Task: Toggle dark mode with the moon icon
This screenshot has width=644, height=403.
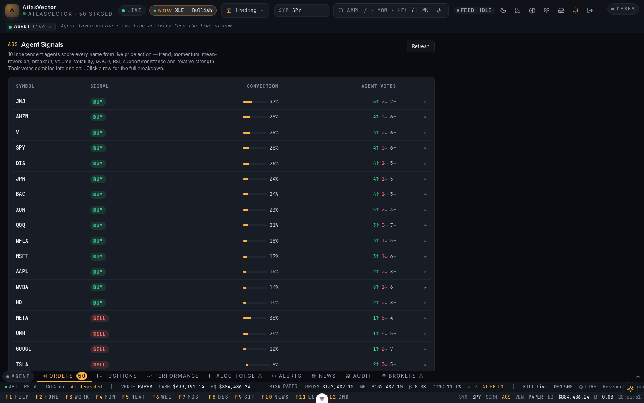Action: (x=503, y=10)
